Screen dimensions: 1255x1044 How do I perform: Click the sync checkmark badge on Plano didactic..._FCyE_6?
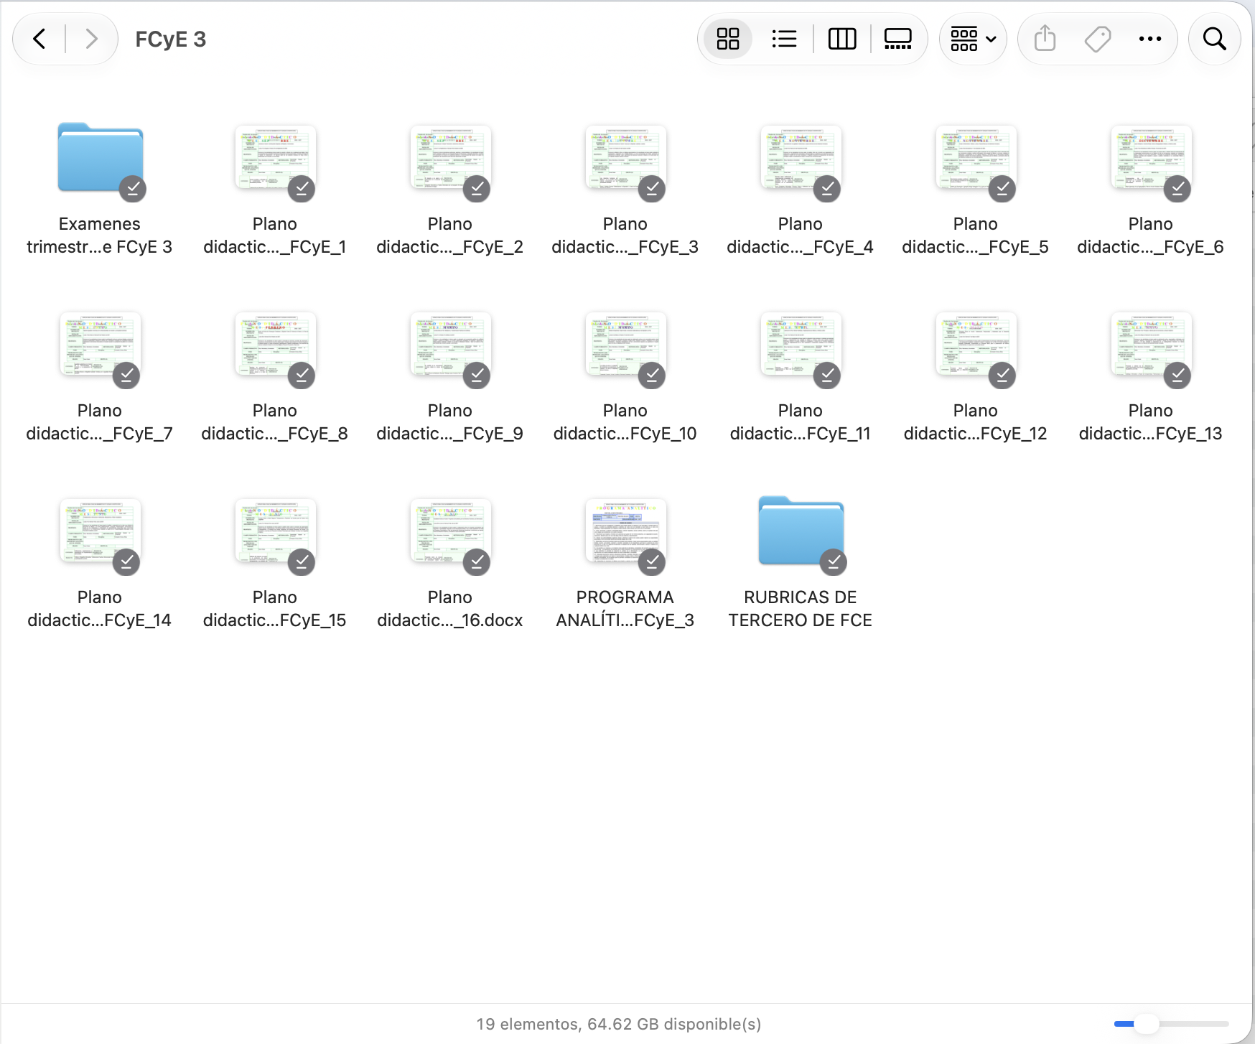[1177, 188]
